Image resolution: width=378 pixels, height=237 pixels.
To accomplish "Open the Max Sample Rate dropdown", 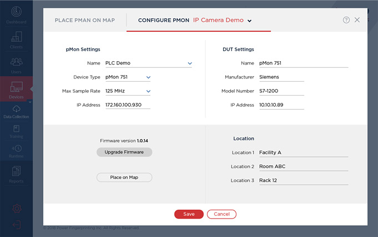I will (128, 91).
